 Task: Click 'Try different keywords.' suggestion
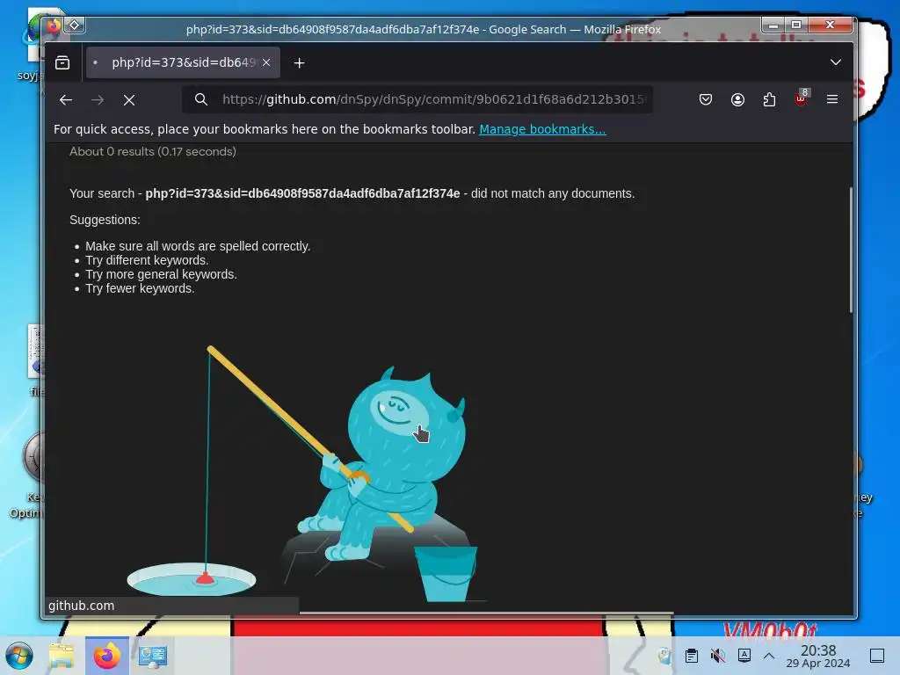(x=147, y=260)
